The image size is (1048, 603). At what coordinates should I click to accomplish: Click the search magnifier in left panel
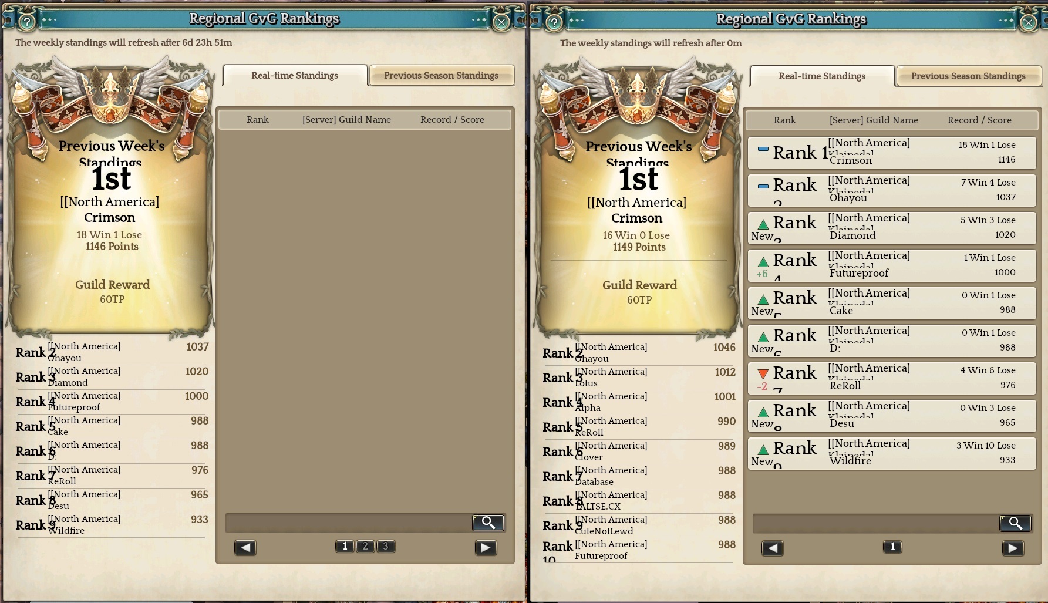(x=488, y=523)
